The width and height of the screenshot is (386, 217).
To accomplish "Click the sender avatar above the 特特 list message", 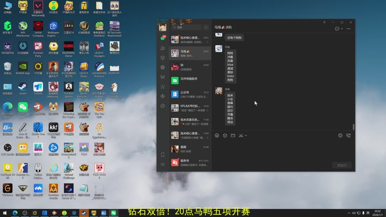I will [x=219, y=49].
